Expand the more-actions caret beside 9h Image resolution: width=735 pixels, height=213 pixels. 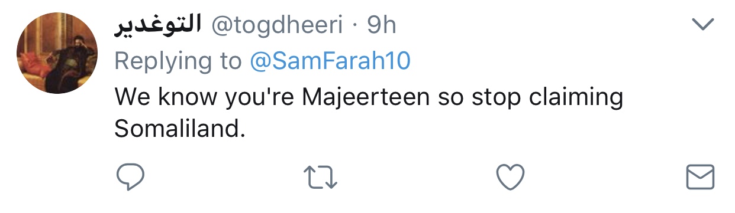pyautogui.click(x=703, y=24)
